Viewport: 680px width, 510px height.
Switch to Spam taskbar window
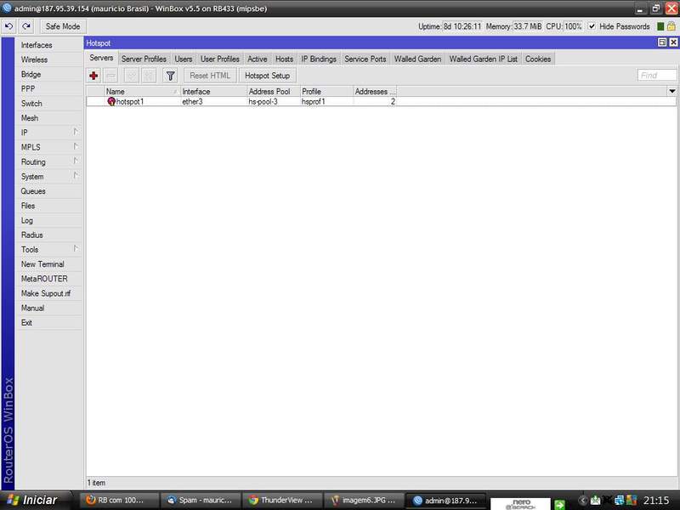tap(201, 501)
